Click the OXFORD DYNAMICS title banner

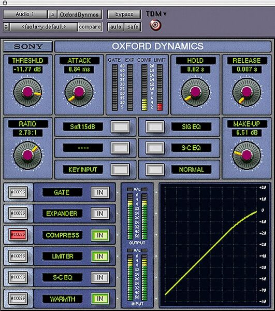pos(163,47)
